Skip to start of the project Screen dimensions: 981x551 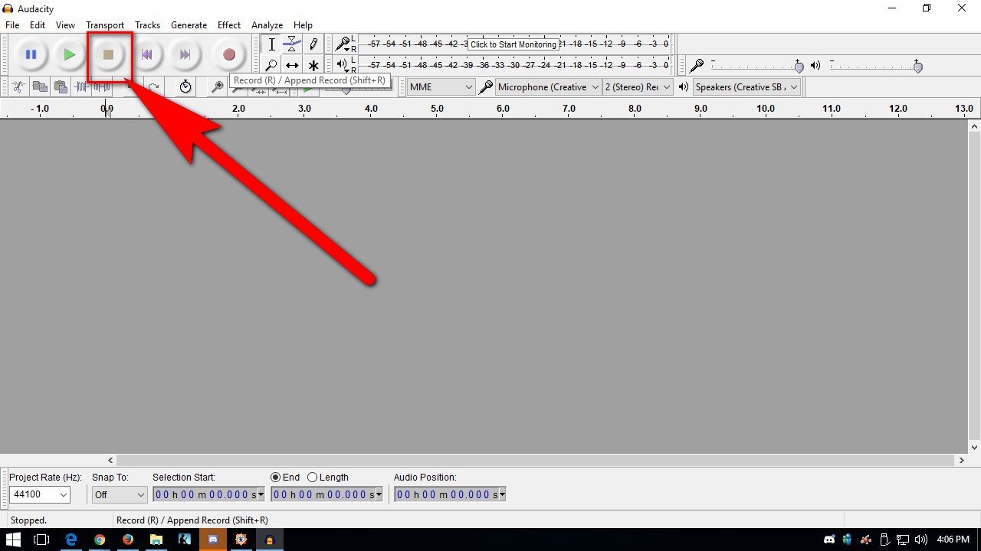(x=146, y=54)
